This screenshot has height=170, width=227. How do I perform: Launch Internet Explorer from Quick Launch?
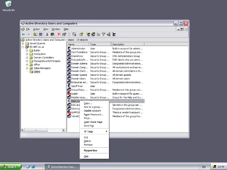tap(33, 167)
